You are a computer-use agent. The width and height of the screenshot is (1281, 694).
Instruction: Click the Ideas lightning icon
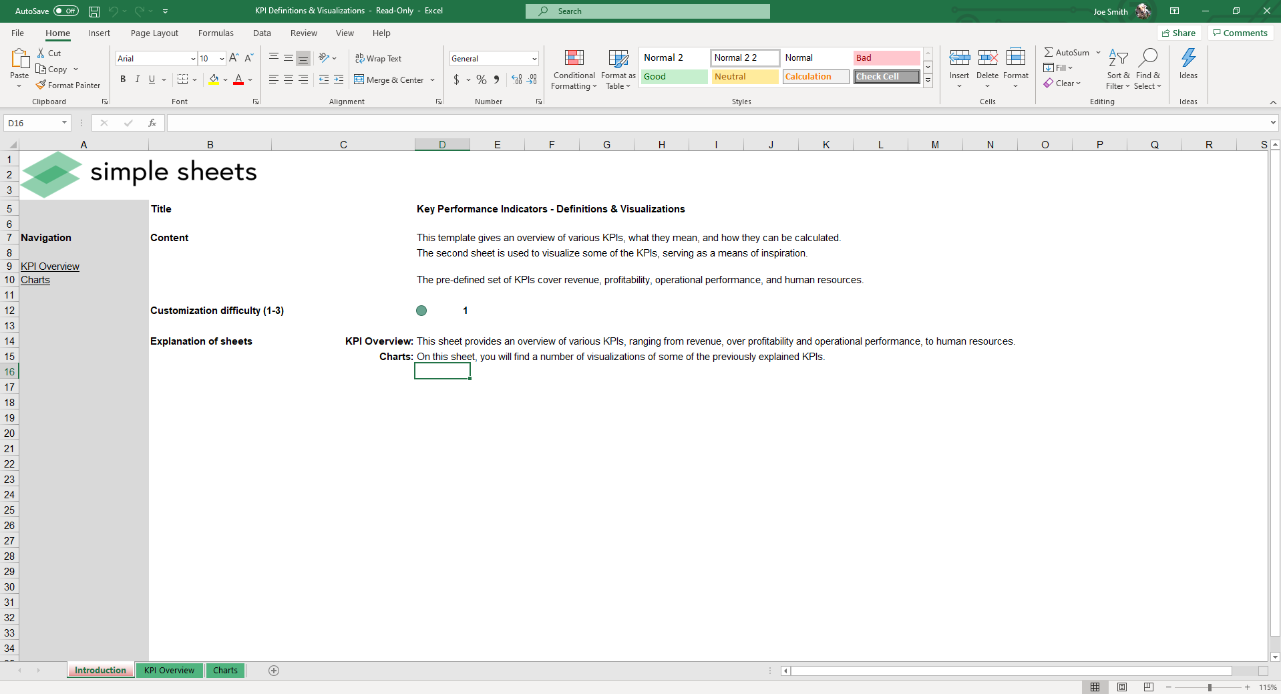[x=1188, y=59]
